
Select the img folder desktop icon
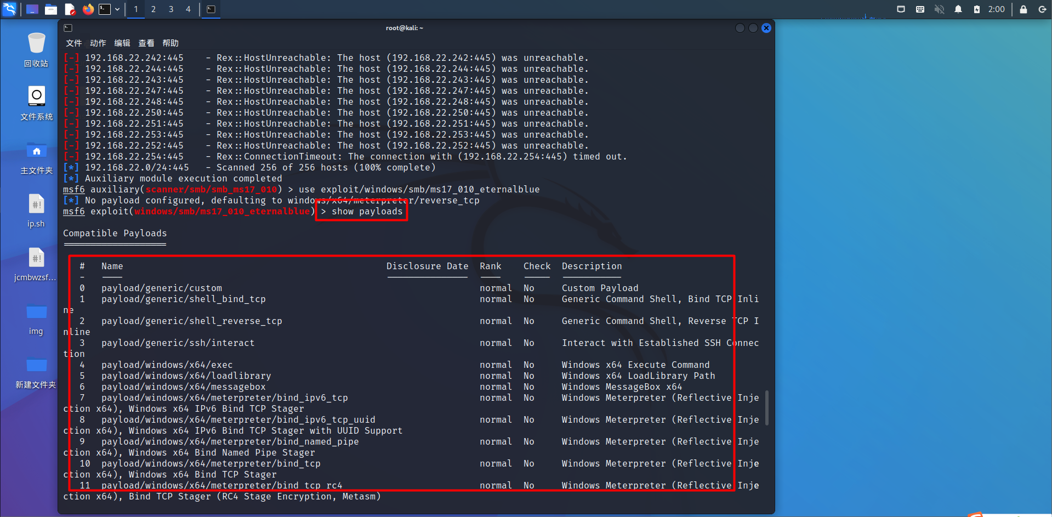pos(36,319)
